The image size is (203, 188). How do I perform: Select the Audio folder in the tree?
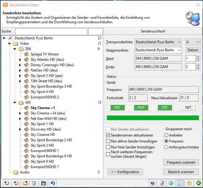click(25, 172)
